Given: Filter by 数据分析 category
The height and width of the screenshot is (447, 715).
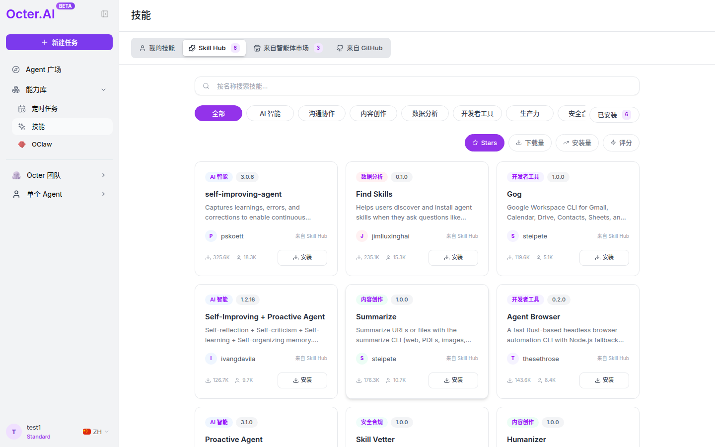Looking at the screenshot, I should click(x=425, y=113).
